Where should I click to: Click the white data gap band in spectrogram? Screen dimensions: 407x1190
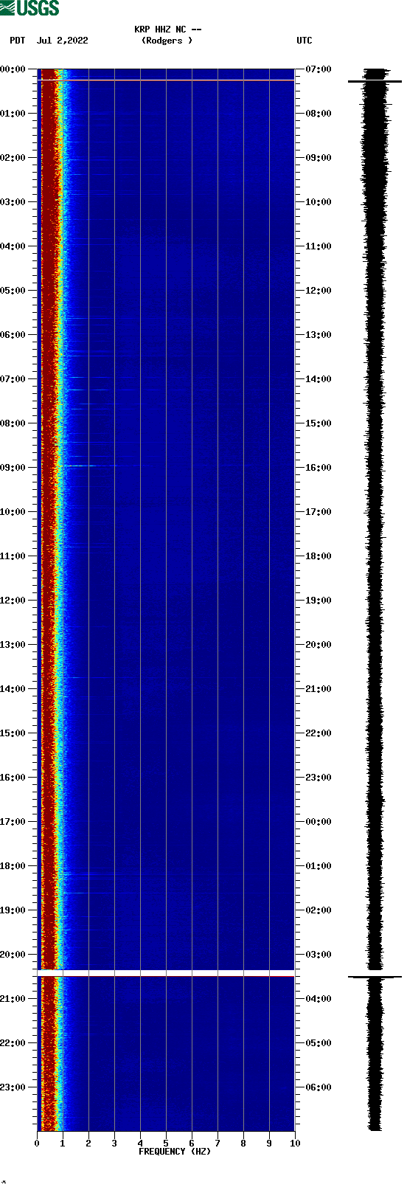[x=166, y=973]
